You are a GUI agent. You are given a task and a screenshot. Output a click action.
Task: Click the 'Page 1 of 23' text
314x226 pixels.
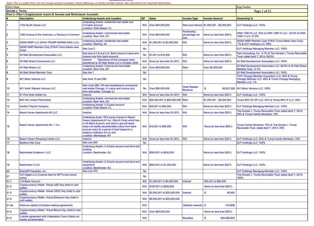click(x=262, y=11)
